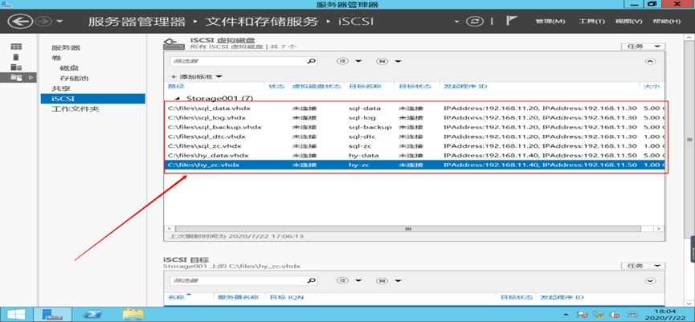695x322 pixels.
Task: Click the iSCSI targets filter input box
Action: point(239,281)
